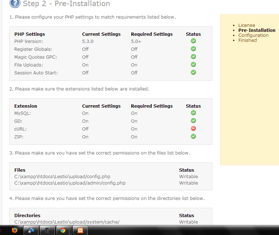Select Configuration step in sidebar
The height and width of the screenshot is (235, 279).
click(x=253, y=35)
